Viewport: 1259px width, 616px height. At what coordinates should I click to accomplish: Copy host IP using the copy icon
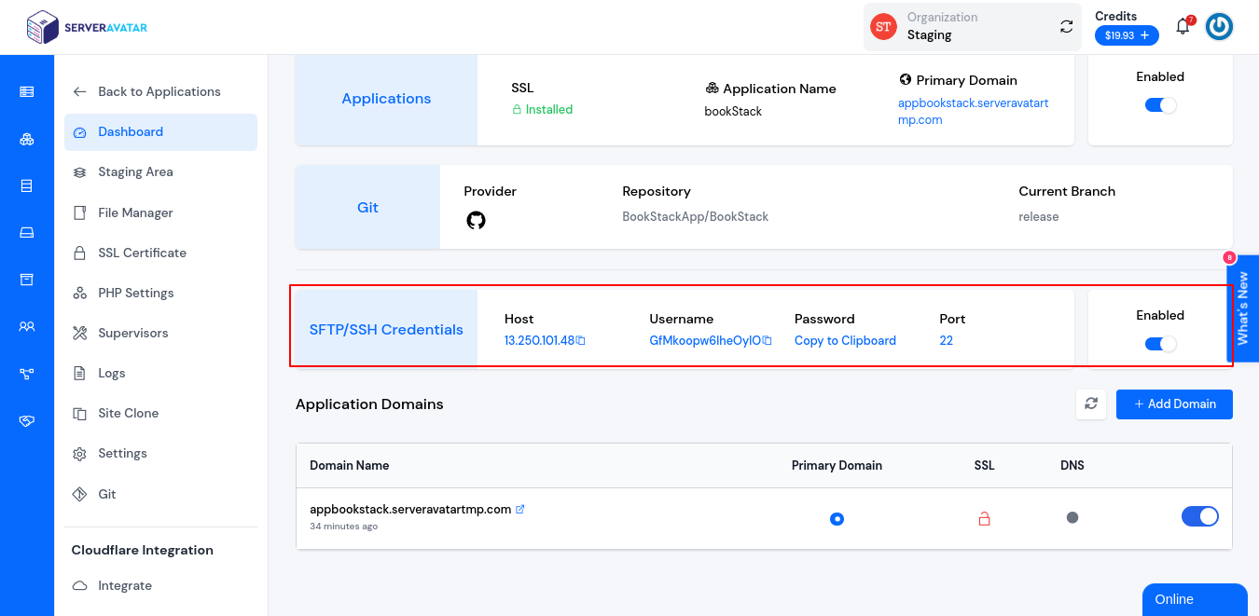tap(580, 341)
